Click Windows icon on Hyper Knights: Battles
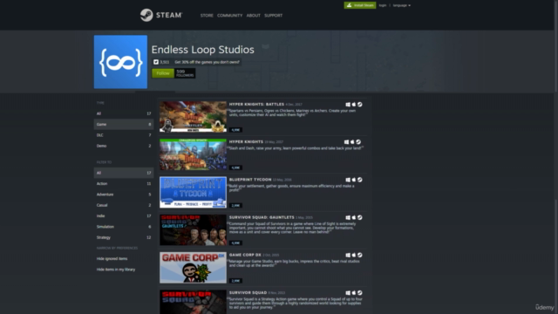 coord(348,105)
